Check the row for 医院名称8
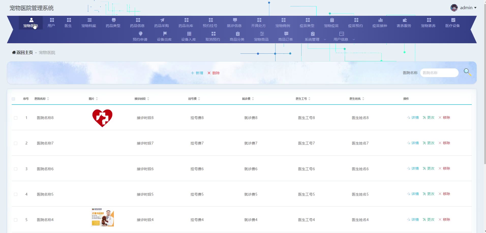 point(16,118)
